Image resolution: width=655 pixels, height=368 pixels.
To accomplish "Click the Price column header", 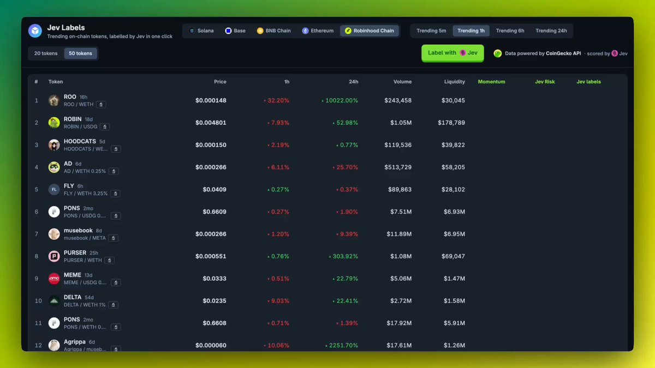I will pyautogui.click(x=220, y=82).
